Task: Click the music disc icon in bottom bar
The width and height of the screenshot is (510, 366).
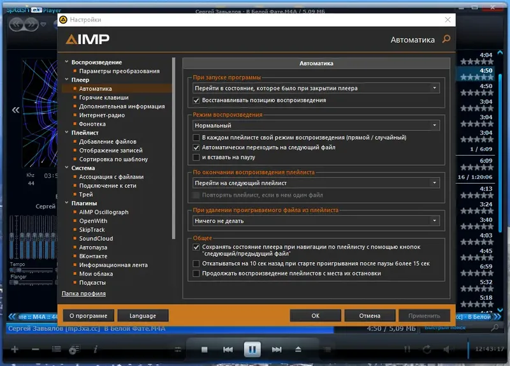Action: click(x=74, y=349)
